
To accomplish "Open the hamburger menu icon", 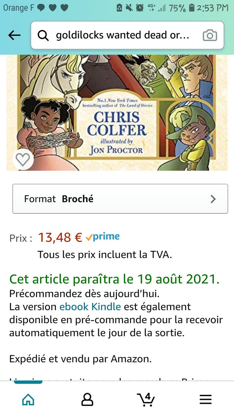I will 206,400.
